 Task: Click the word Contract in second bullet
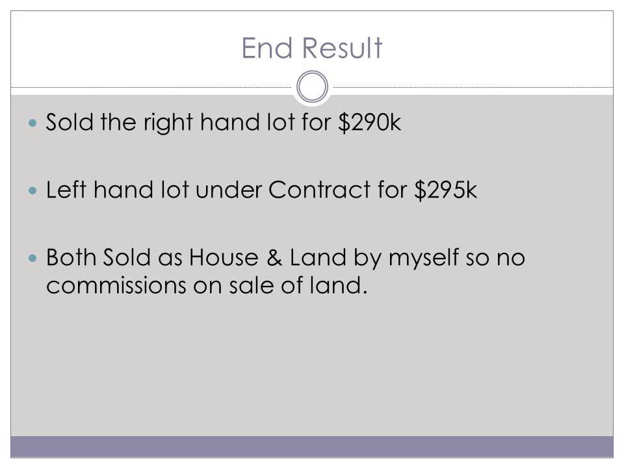(x=320, y=190)
